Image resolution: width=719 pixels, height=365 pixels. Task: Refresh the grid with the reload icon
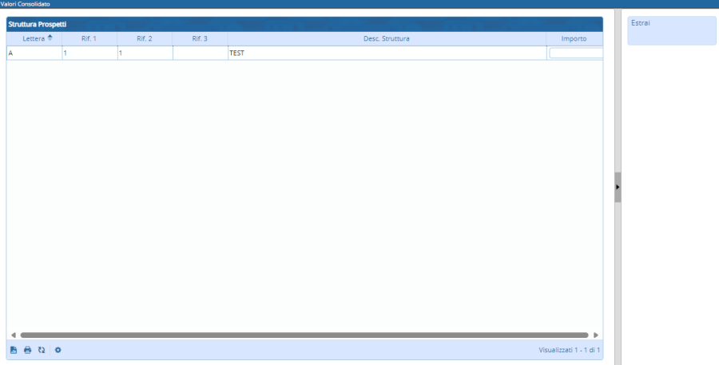click(x=41, y=350)
